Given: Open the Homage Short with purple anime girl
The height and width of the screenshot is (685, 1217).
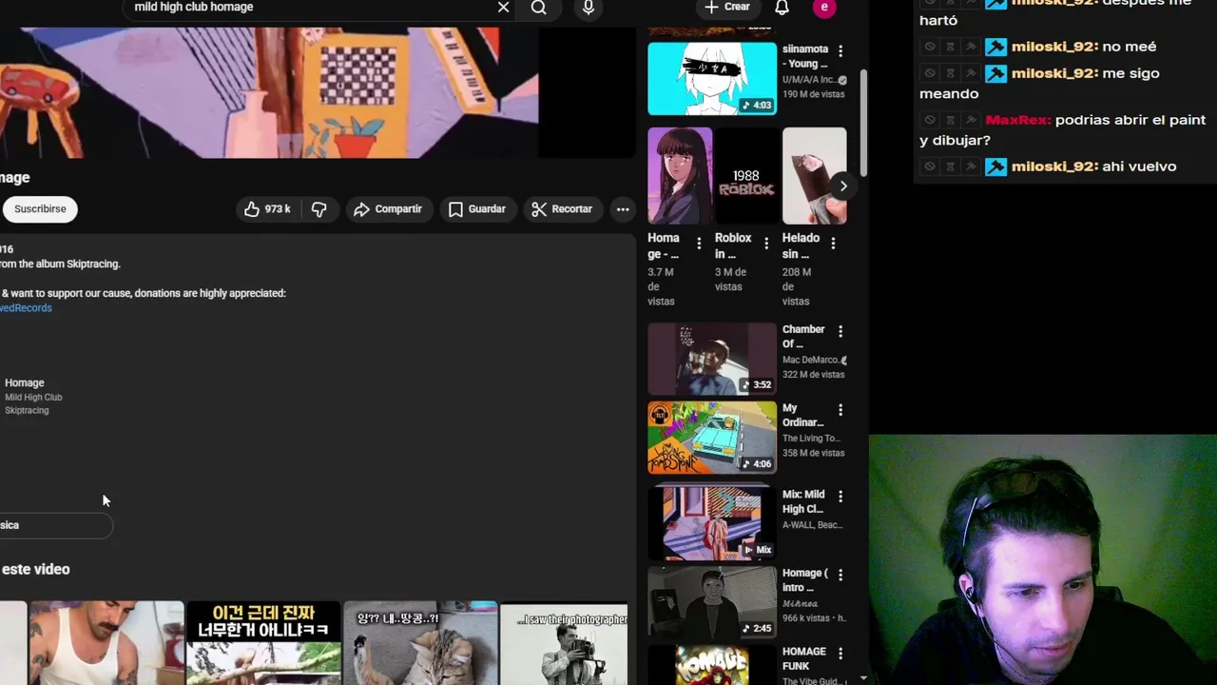Looking at the screenshot, I should tap(680, 176).
